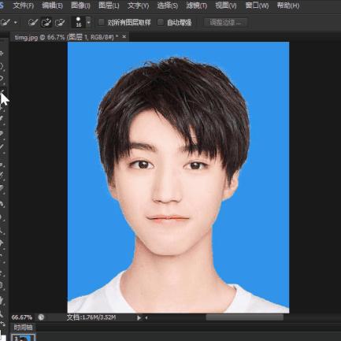
Task: Click the Quick Selection tool preset icon
Action: (x=6, y=23)
